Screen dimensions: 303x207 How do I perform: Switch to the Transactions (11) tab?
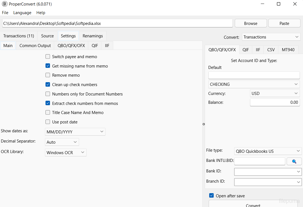(19, 36)
